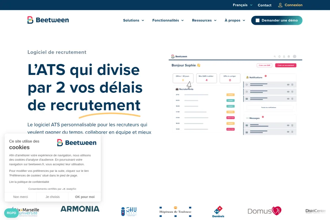Click the clock icon in dashboard preview
330x220 pixels.
[279, 56]
